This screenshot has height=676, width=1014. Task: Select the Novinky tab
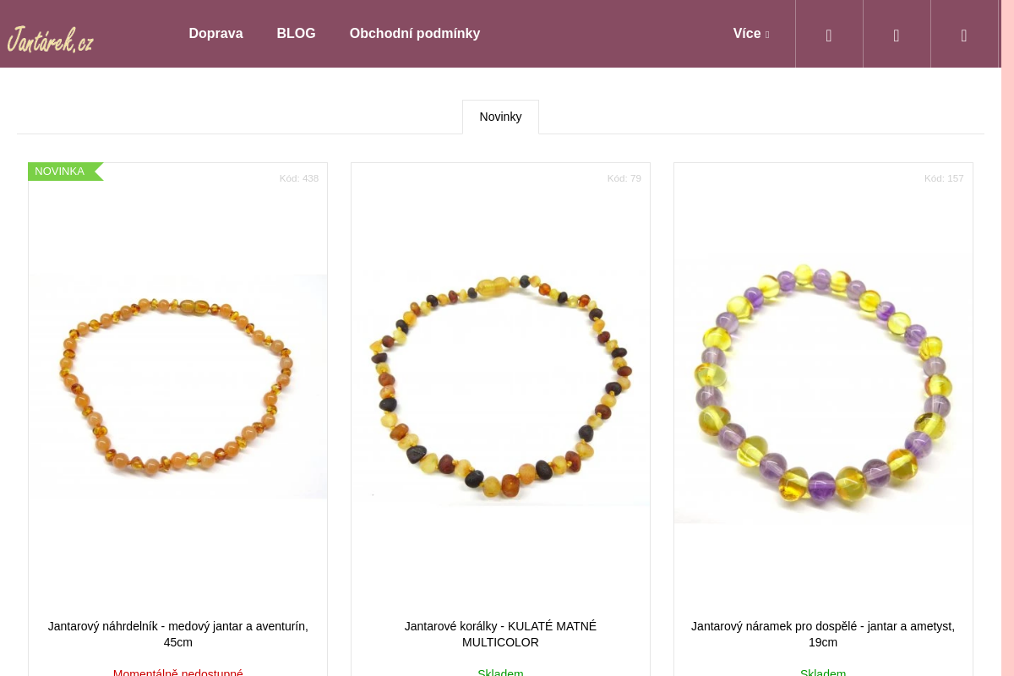coord(500,117)
